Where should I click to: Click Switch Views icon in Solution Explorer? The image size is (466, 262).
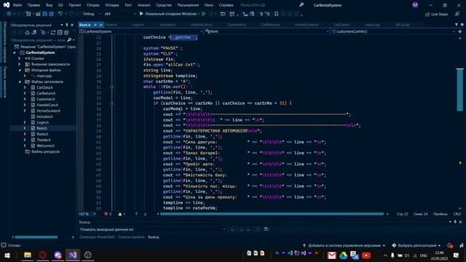[34, 32]
